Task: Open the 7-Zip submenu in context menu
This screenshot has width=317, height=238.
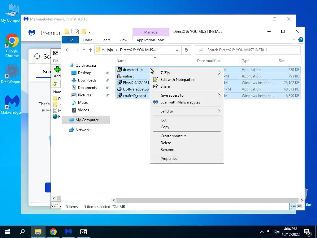Action: [x=187, y=73]
